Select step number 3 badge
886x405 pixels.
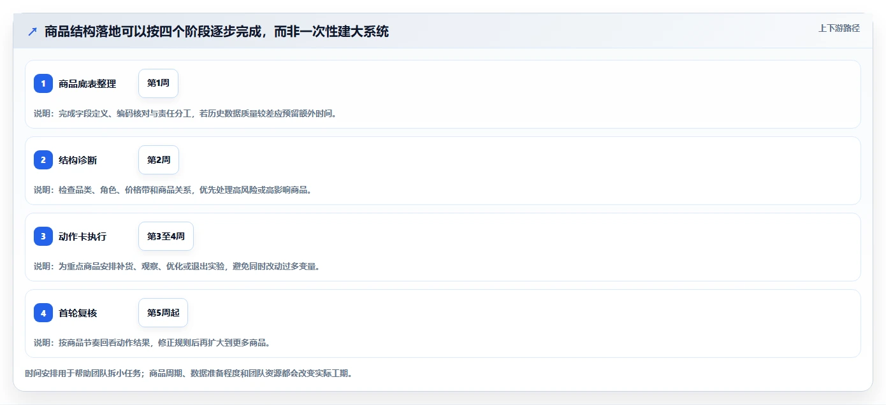click(x=43, y=236)
